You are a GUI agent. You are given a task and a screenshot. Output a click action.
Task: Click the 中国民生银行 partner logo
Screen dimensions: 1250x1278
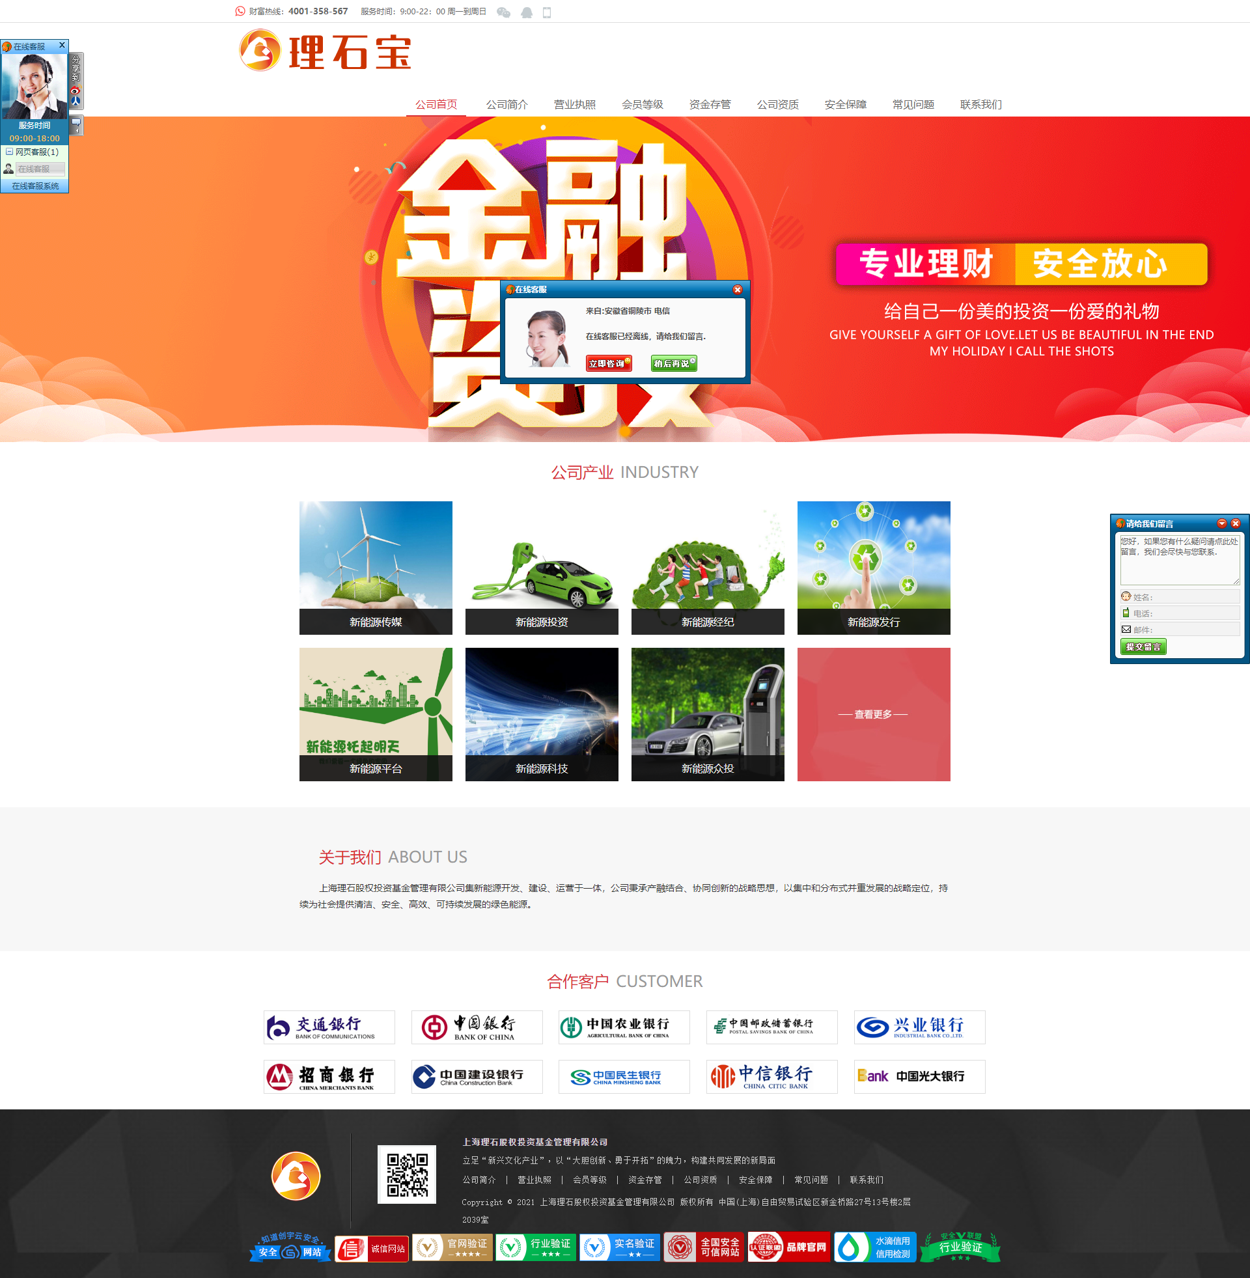pyautogui.click(x=624, y=1076)
